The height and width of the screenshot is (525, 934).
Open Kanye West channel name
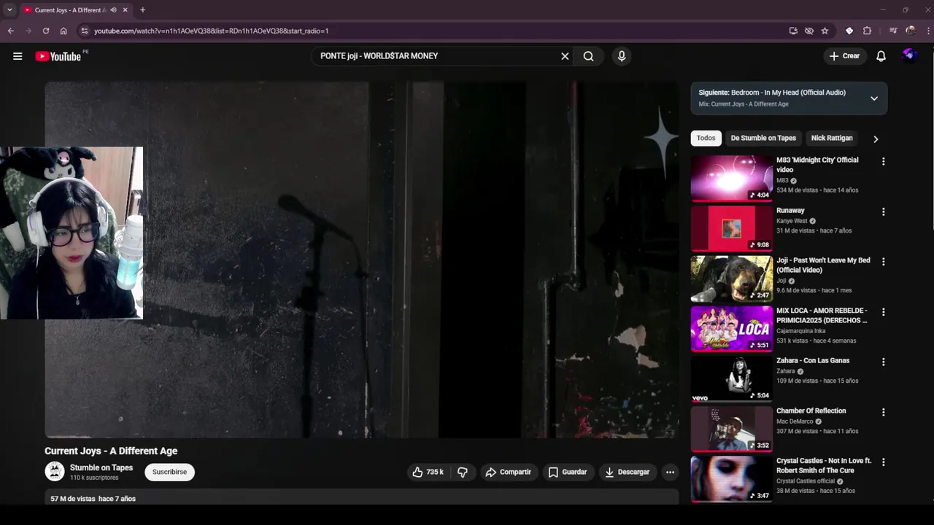coord(792,221)
